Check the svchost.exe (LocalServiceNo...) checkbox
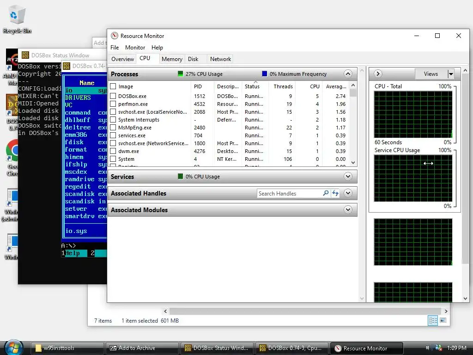Screen dimensions: 473x355 tap(113, 112)
